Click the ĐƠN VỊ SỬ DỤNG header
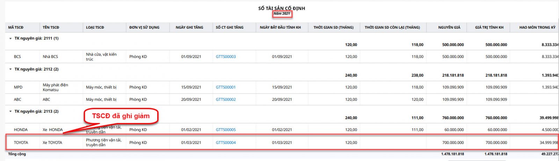 (144, 27)
